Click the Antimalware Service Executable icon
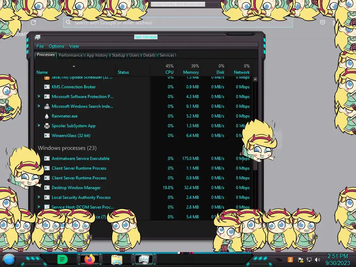This screenshot has width=356, height=267. pos(47,159)
